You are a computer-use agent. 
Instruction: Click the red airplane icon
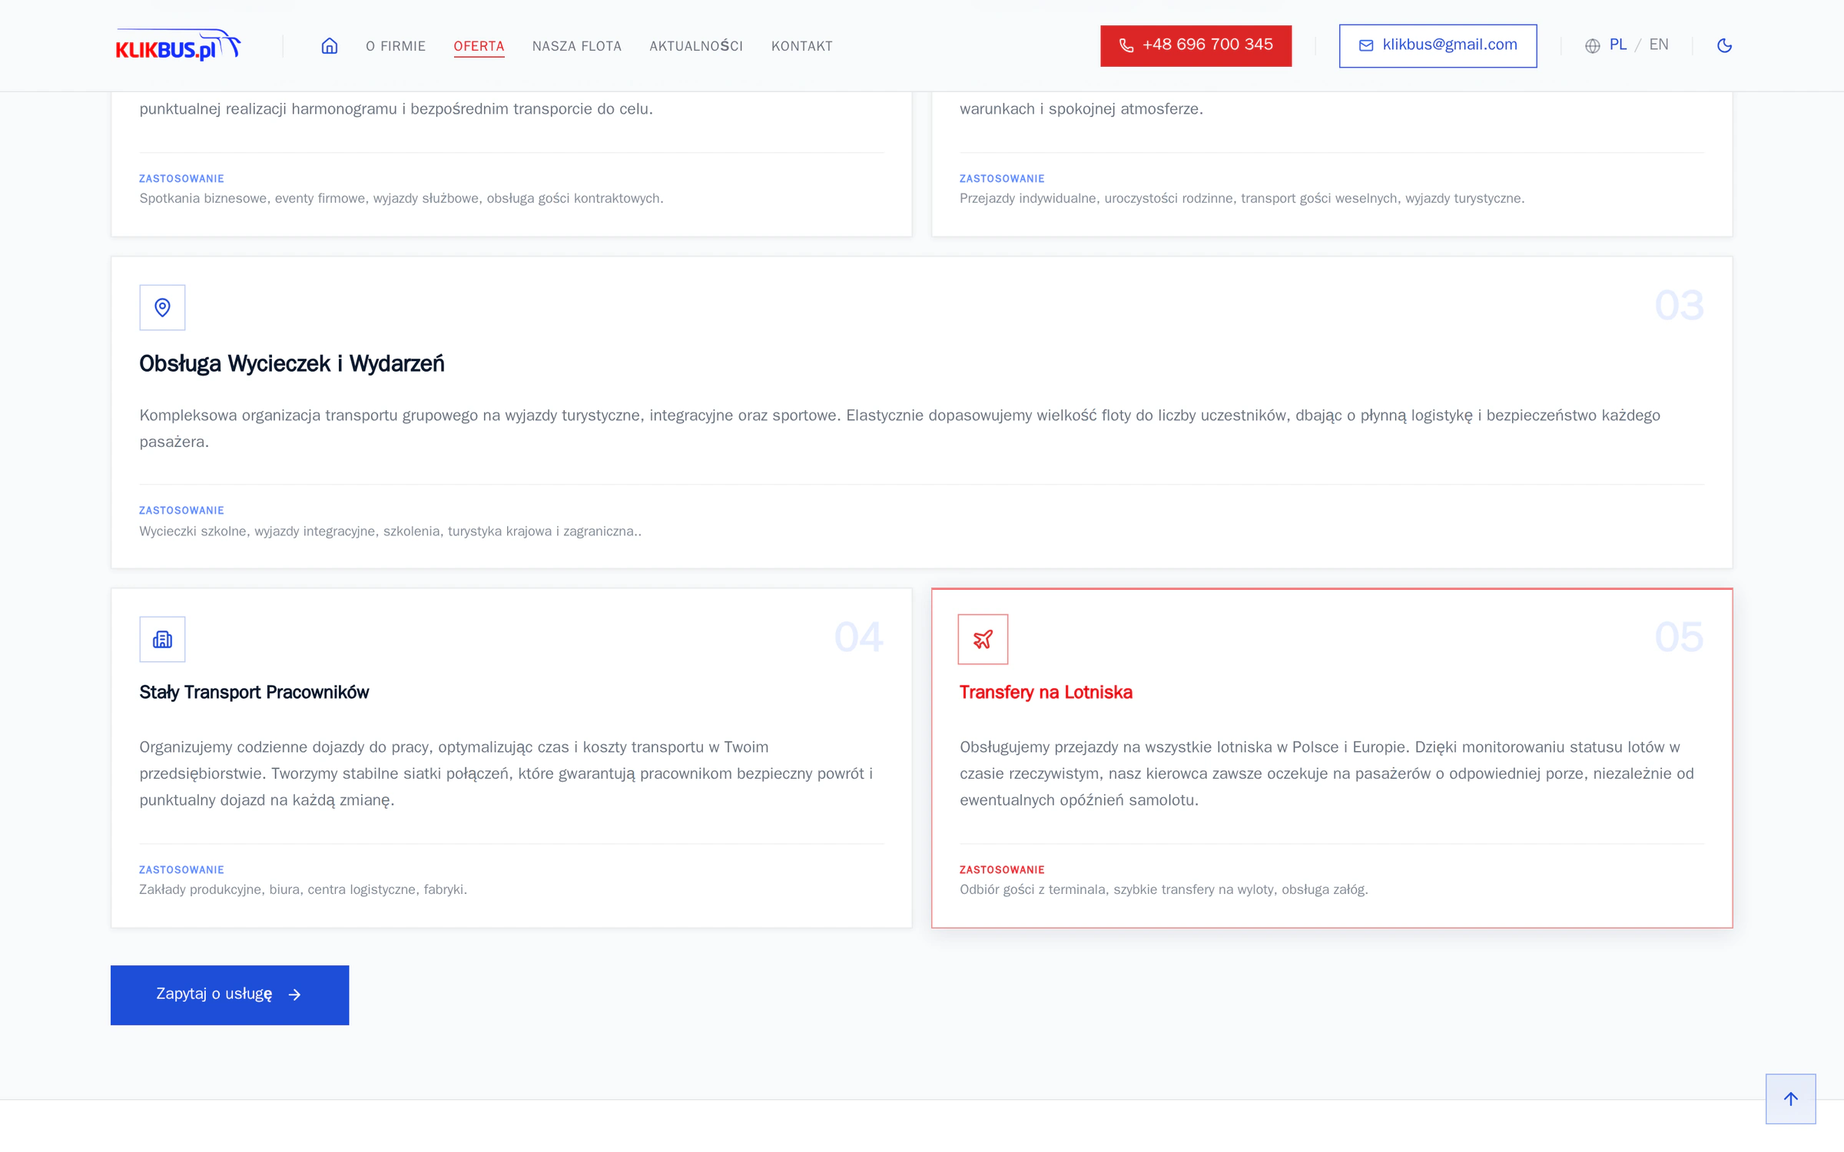(x=983, y=639)
